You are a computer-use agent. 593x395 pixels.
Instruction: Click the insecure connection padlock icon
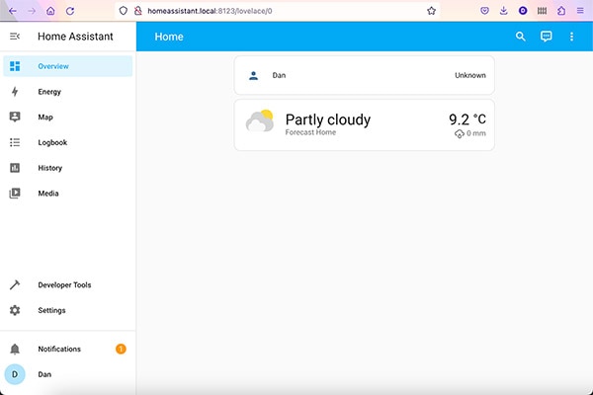coord(138,11)
